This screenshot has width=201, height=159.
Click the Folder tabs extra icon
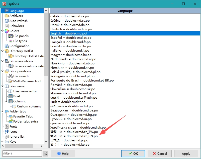(x=11, y=122)
